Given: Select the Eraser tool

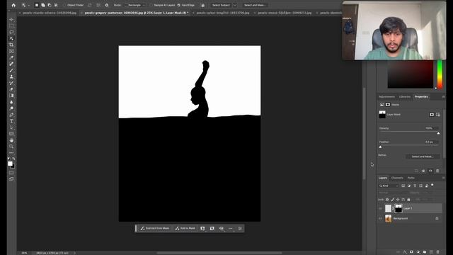Looking at the screenshot, I should [x=11, y=89].
